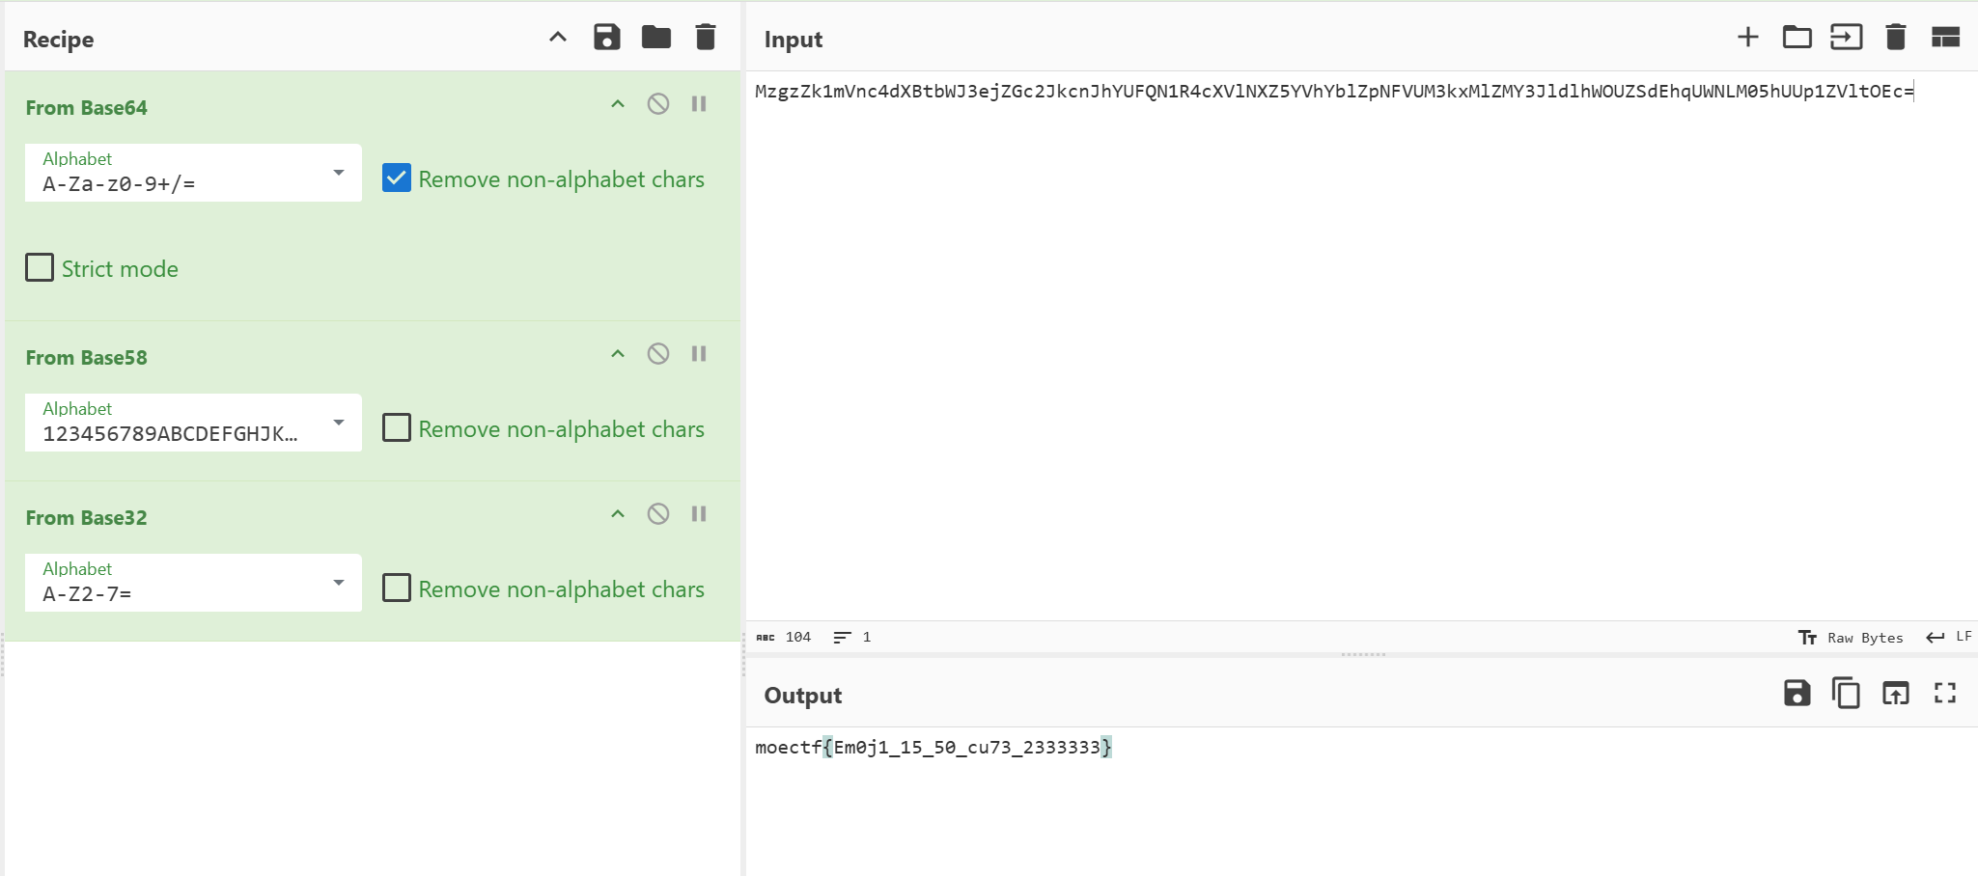Click the moectf flag output text

[933, 748]
